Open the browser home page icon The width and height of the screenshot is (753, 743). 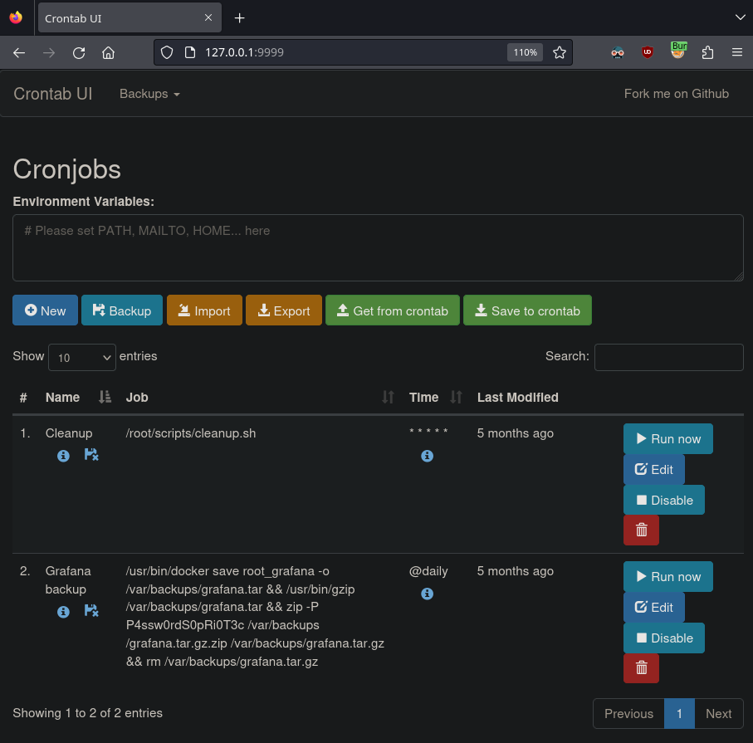[x=109, y=53]
